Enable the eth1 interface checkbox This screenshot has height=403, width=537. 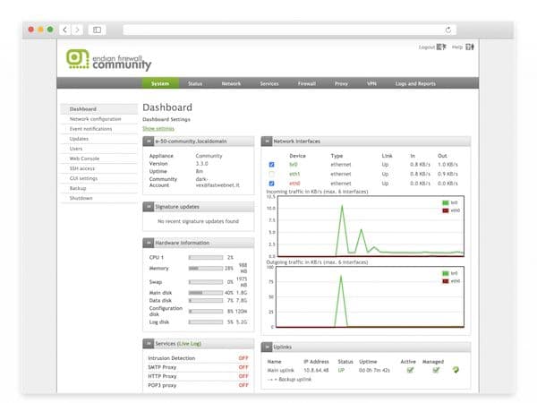271,174
